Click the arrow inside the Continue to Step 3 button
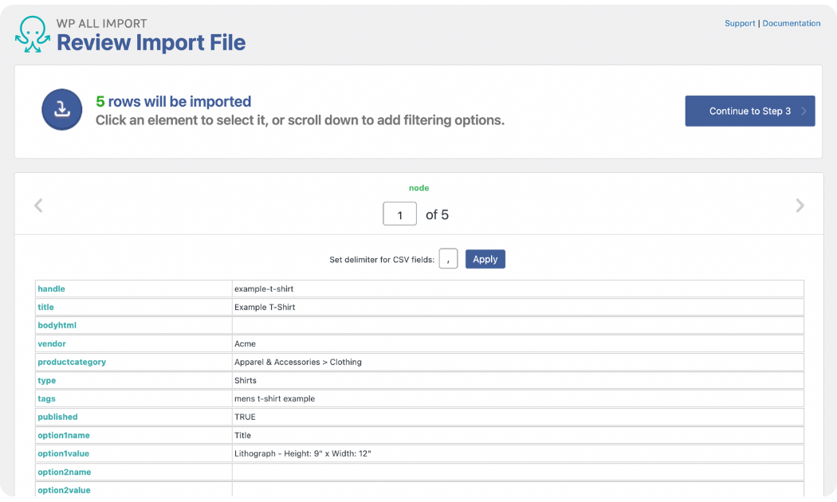The height and width of the screenshot is (502, 837). 803,111
